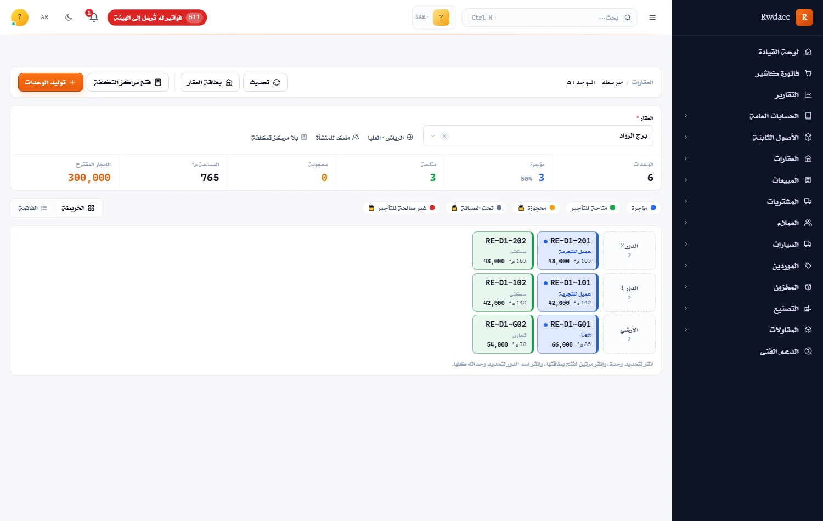
Task: Filter by غير صالحة للتأجير chip
Action: pos(402,208)
